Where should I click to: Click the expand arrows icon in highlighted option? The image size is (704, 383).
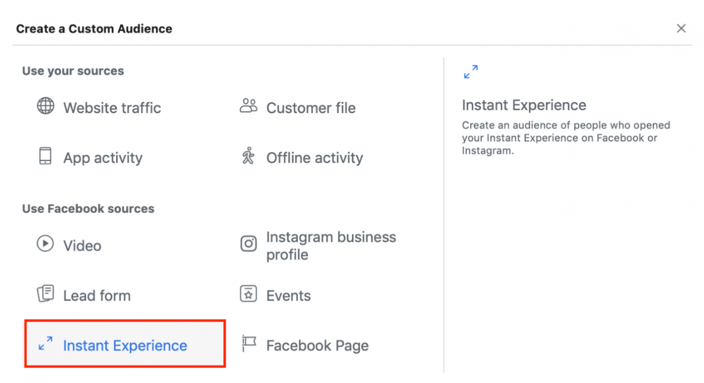(x=45, y=344)
